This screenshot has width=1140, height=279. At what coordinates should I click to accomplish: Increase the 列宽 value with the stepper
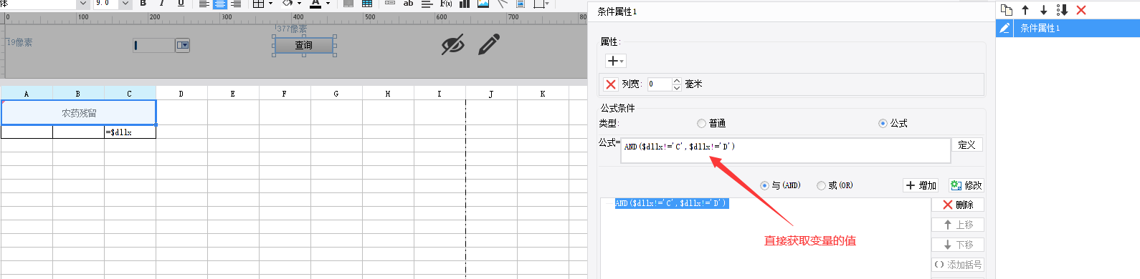677,81
